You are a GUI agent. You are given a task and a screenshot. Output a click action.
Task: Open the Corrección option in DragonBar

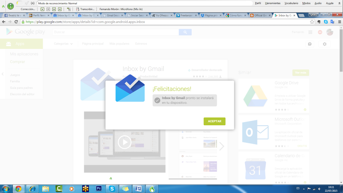(28, 9)
